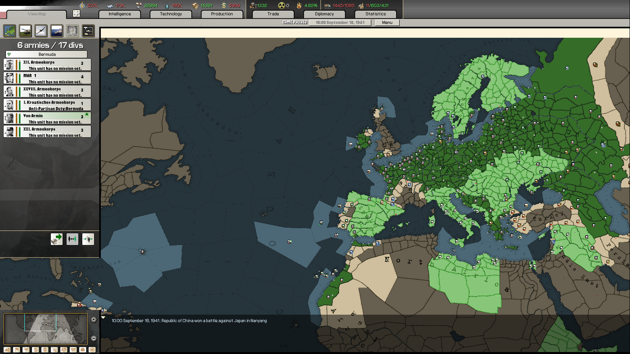
Task: Select the View Map tab
Action: [x=37, y=14]
